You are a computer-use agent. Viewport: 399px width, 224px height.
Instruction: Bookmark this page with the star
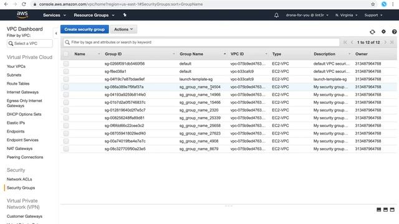pos(373,4)
